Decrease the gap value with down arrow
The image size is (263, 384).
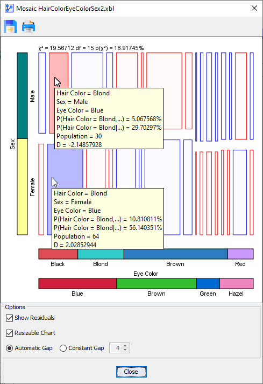click(125, 350)
